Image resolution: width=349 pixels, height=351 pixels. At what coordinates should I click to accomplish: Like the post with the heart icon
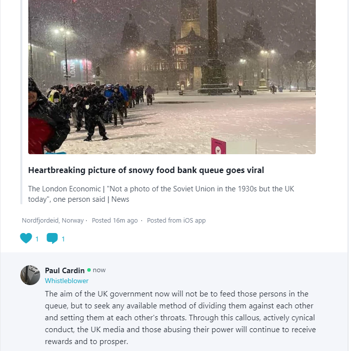26,238
